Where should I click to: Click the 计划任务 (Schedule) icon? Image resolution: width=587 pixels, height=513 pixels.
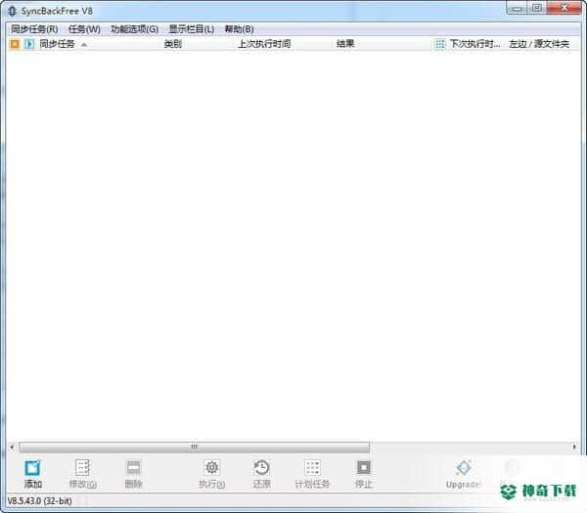312,467
